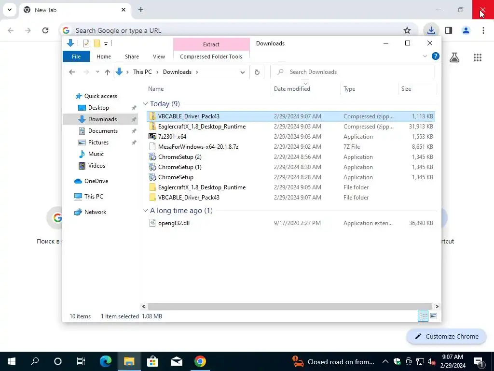Select the opengl32.dll file
Viewport: 494px width, 371px height.
[291, 223]
